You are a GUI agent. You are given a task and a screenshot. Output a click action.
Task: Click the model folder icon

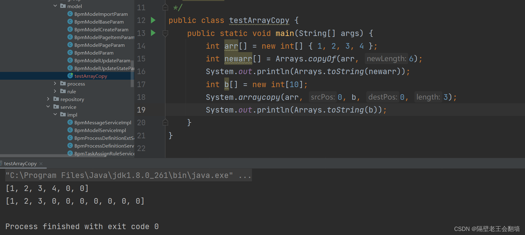point(63,6)
